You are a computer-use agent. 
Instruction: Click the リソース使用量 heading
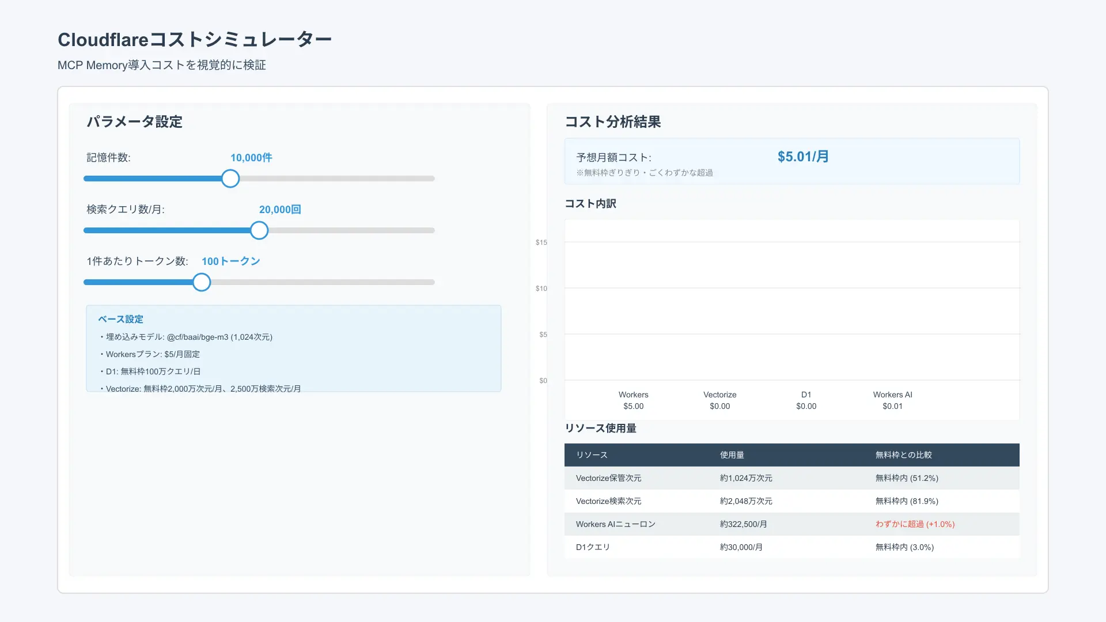pyautogui.click(x=600, y=428)
